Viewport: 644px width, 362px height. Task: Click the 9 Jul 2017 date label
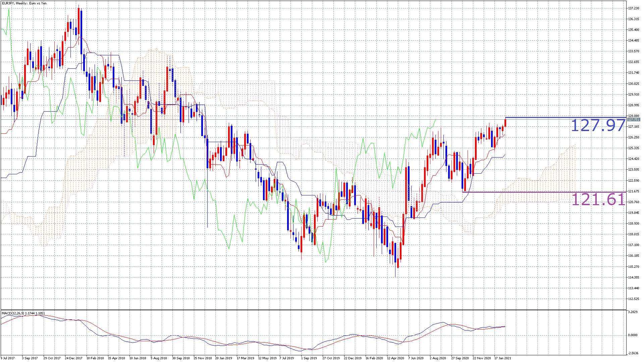[8, 358]
